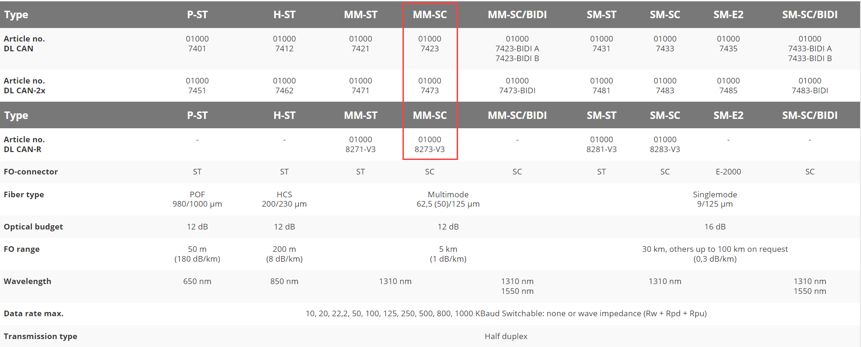Select the 01000 7412 H-ST article cell
The width and height of the screenshot is (861, 347).
pos(284,44)
